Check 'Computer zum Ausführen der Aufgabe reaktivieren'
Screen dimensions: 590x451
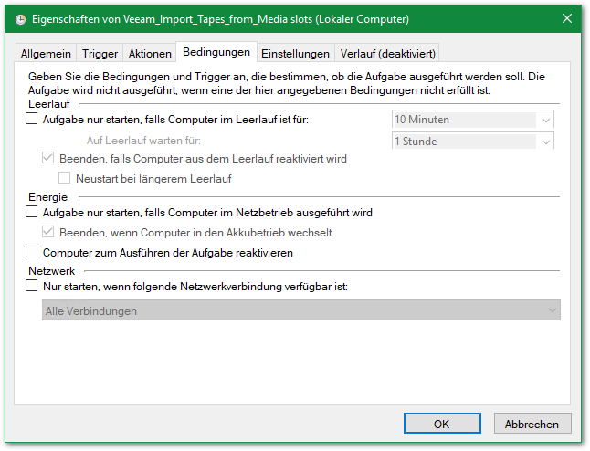[x=33, y=252]
